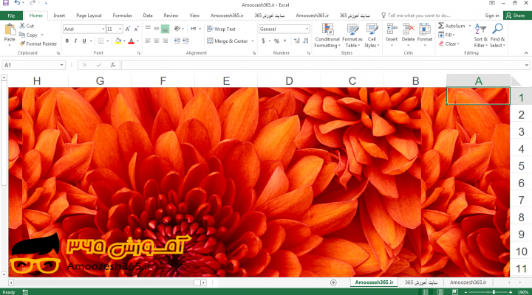This screenshot has height=295, width=532.
Task: Click Sign in link
Action: coord(492,15)
